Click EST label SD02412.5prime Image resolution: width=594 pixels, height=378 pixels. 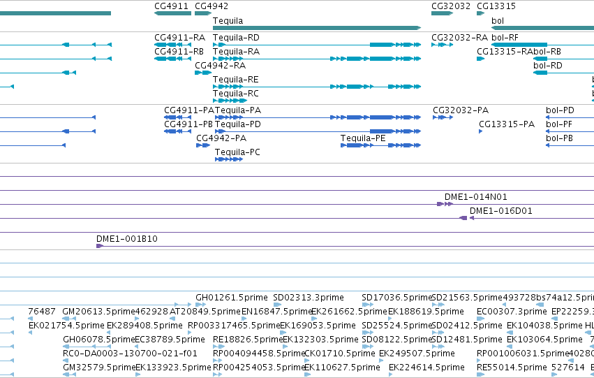467,326
